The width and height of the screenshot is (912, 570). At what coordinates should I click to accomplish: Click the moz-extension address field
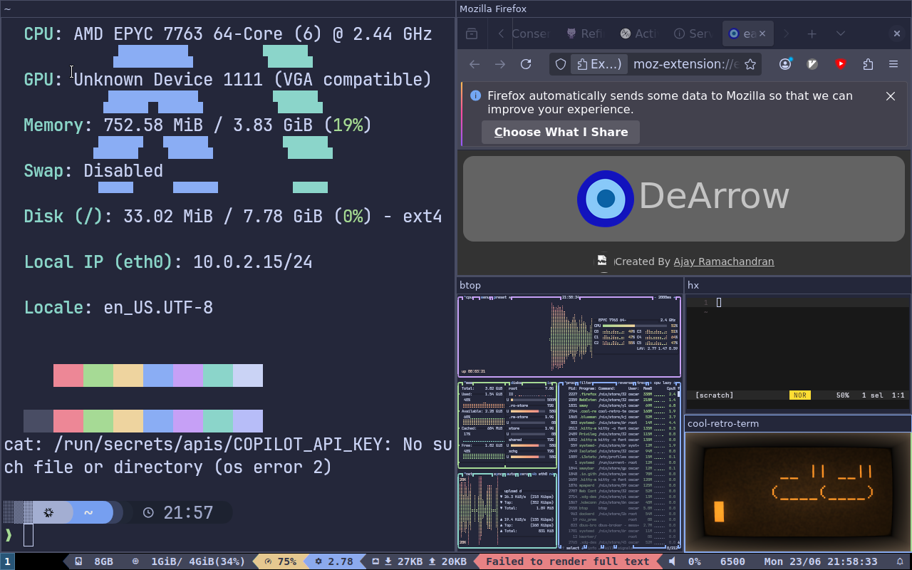tap(685, 64)
